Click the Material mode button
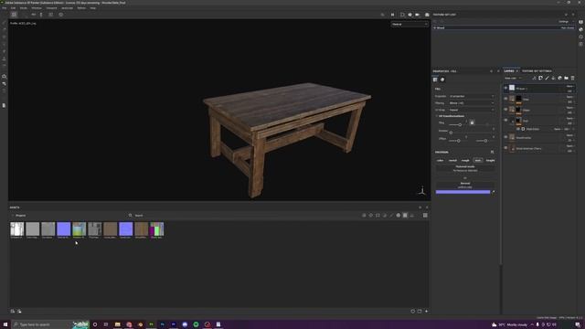The height and width of the screenshot is (329, 585). [x=465, y=168]
